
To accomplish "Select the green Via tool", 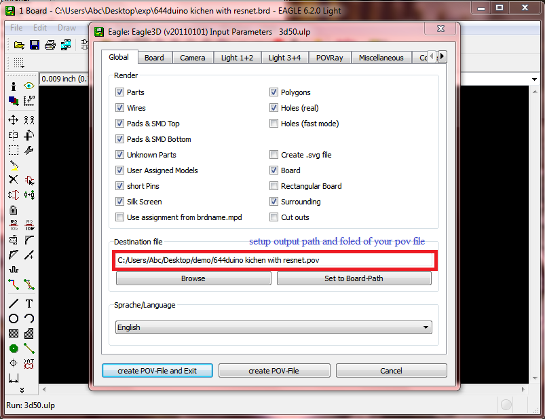I will 13,348.
